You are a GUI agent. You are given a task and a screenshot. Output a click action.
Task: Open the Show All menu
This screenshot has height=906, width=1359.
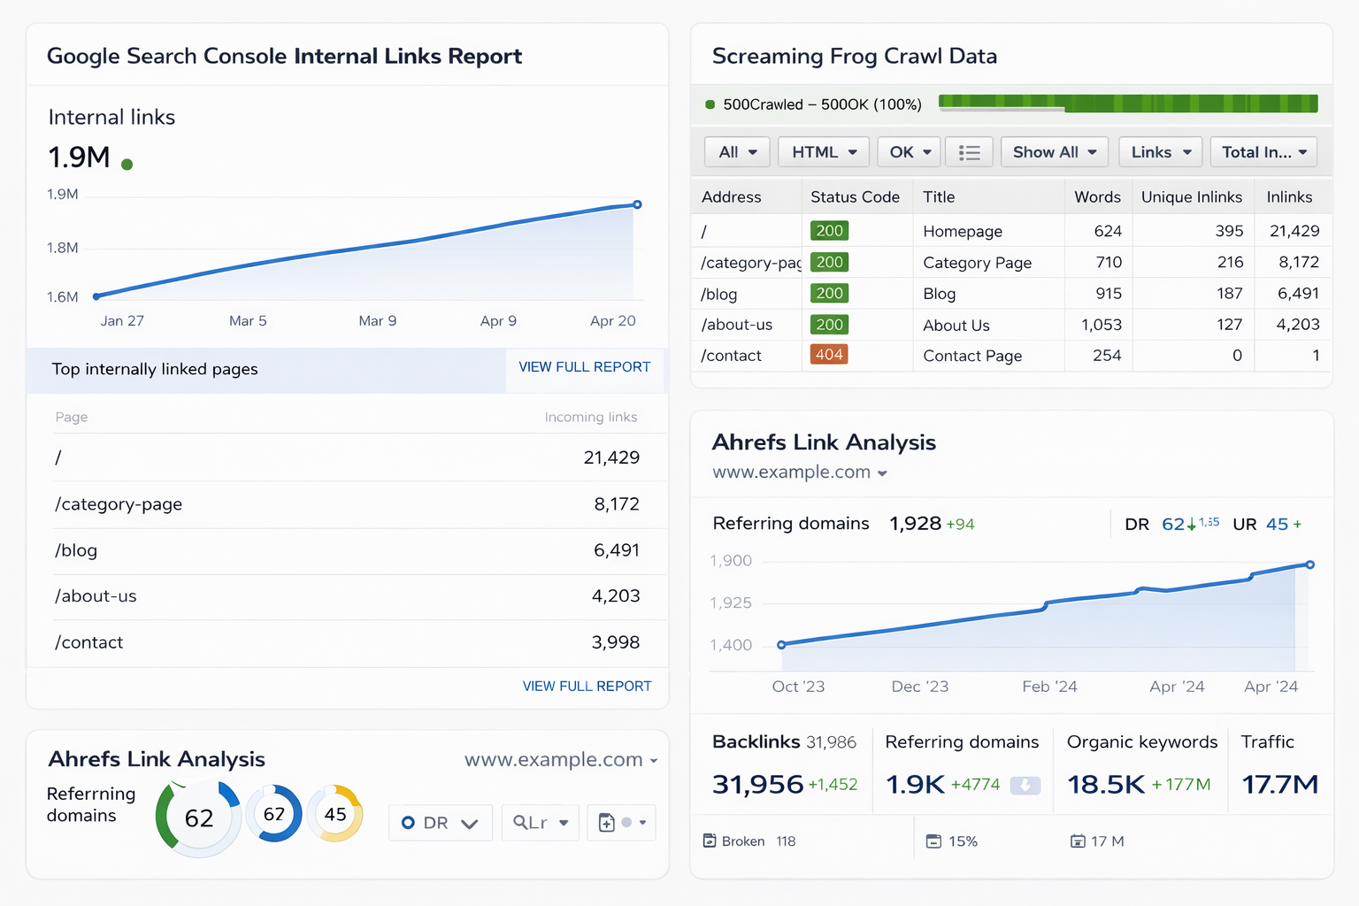click(1054, 151)
